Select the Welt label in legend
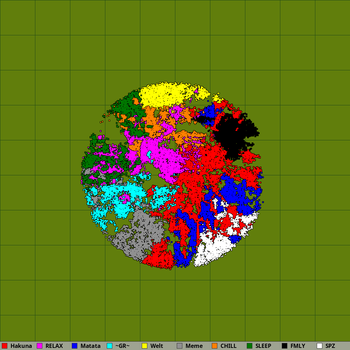 coord(157,346)
